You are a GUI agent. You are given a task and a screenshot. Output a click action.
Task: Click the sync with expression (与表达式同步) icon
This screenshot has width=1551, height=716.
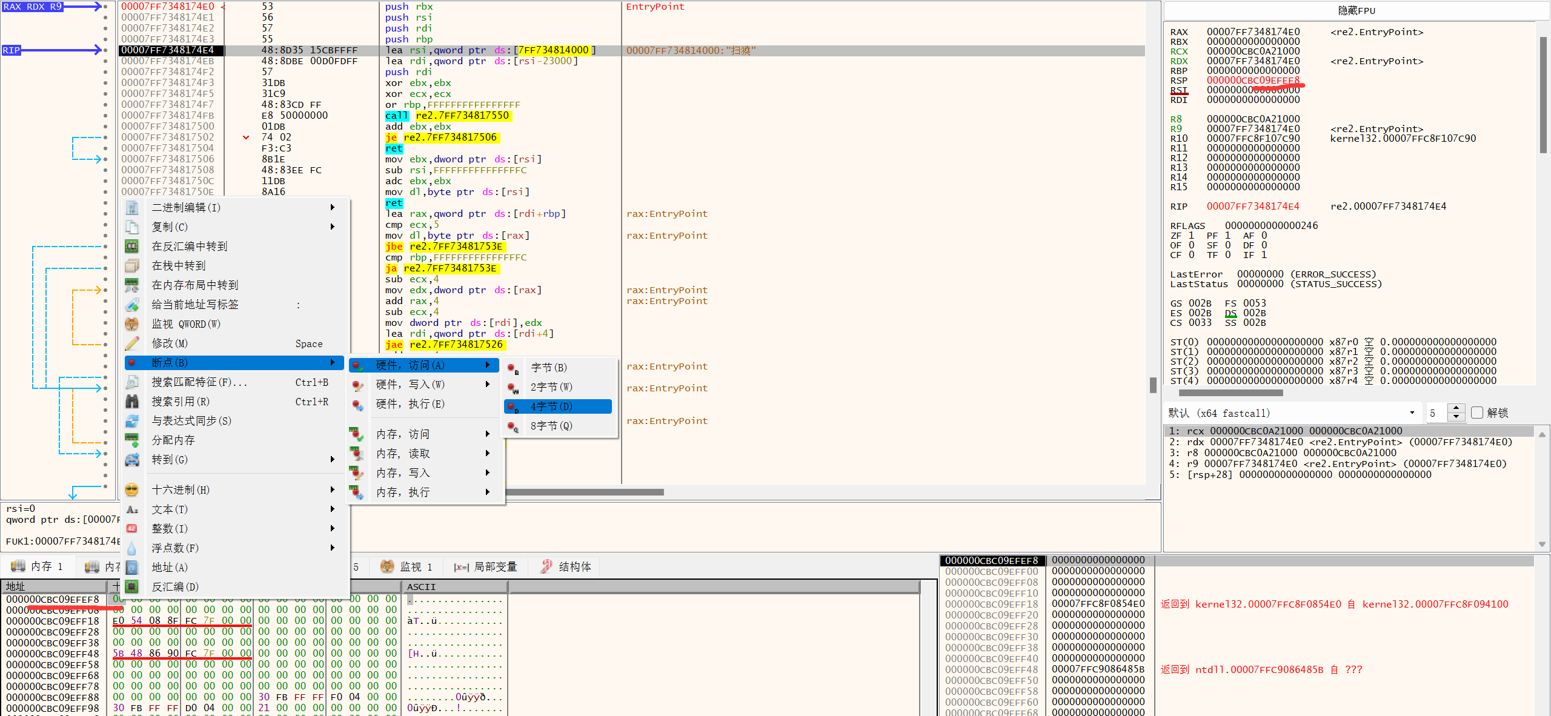coord(132,421)
